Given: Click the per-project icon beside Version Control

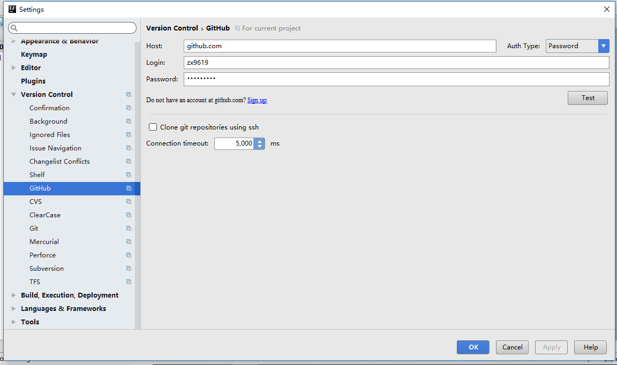Looking at the screenshot, I should 129,95.
